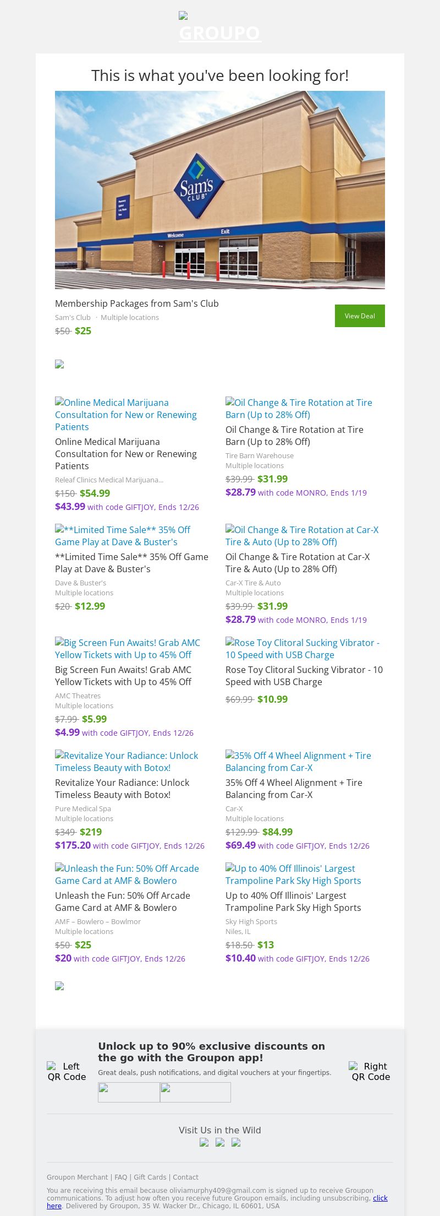Open the Sam's Club storefront photo
Viewport: 440px width, 1216px height.
220,189
